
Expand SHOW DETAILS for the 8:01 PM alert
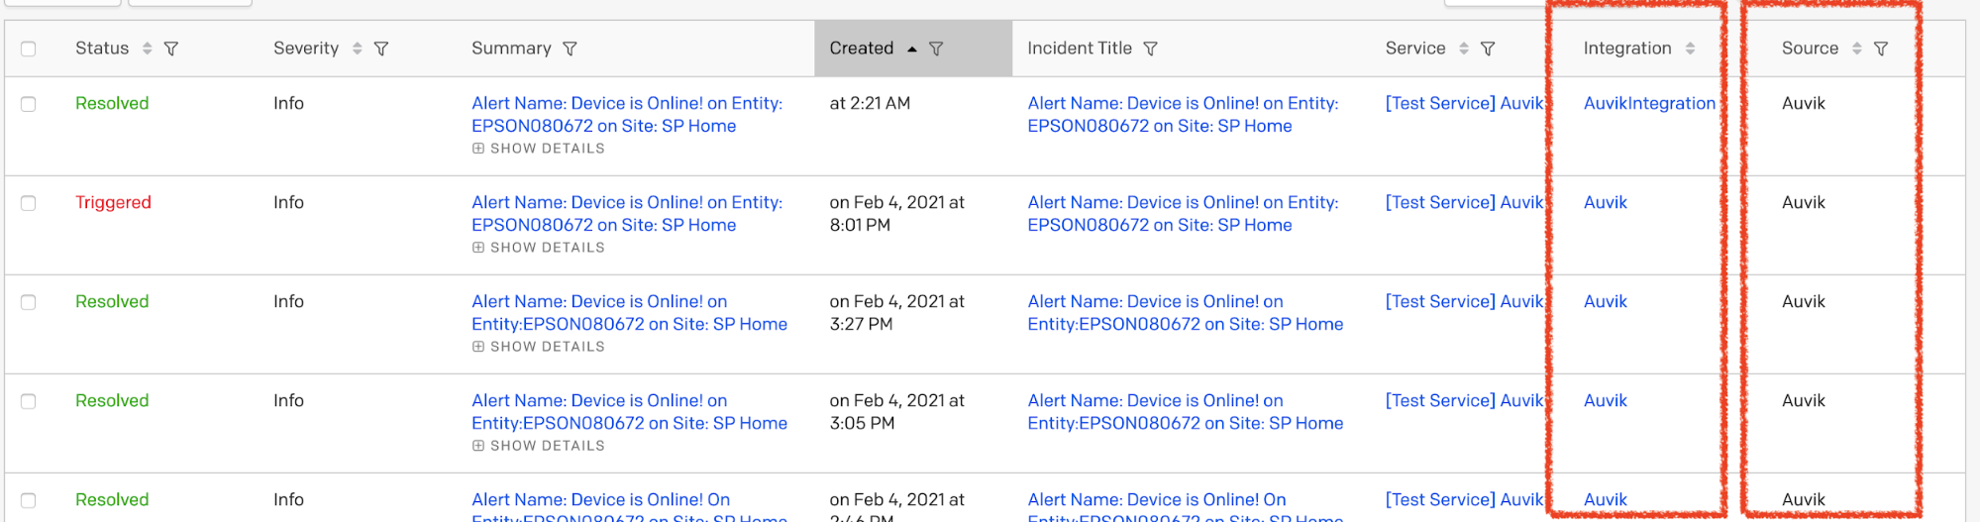click(x=538, y=248)
